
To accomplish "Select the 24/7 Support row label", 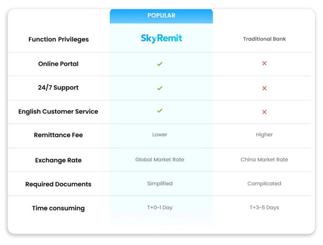I will 58,88.
